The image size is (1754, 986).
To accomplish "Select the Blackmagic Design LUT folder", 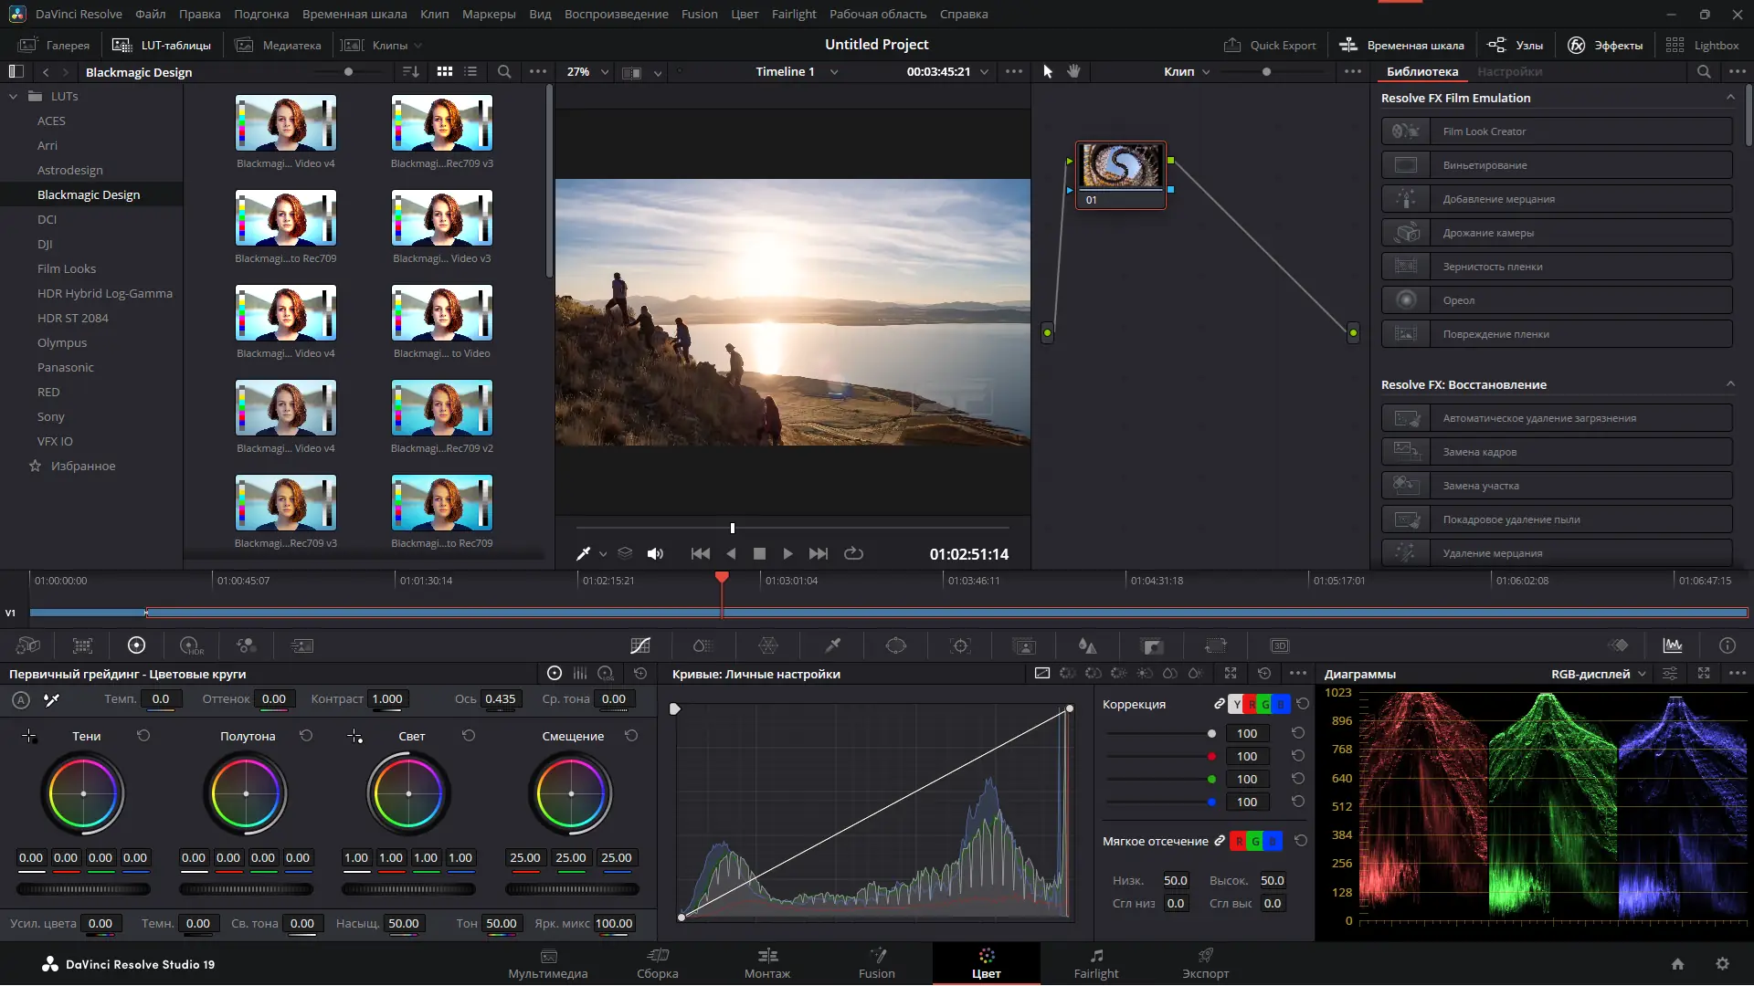I will 90,194.
